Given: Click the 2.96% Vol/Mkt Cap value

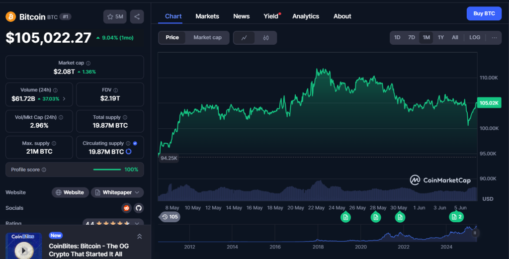Looking at the screenshot, I should [39, 126].
